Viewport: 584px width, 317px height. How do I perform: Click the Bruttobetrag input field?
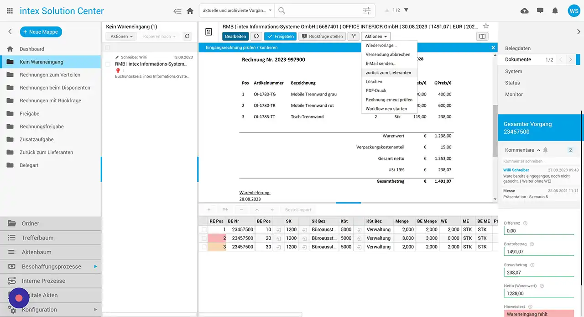(x=538, y=252)
